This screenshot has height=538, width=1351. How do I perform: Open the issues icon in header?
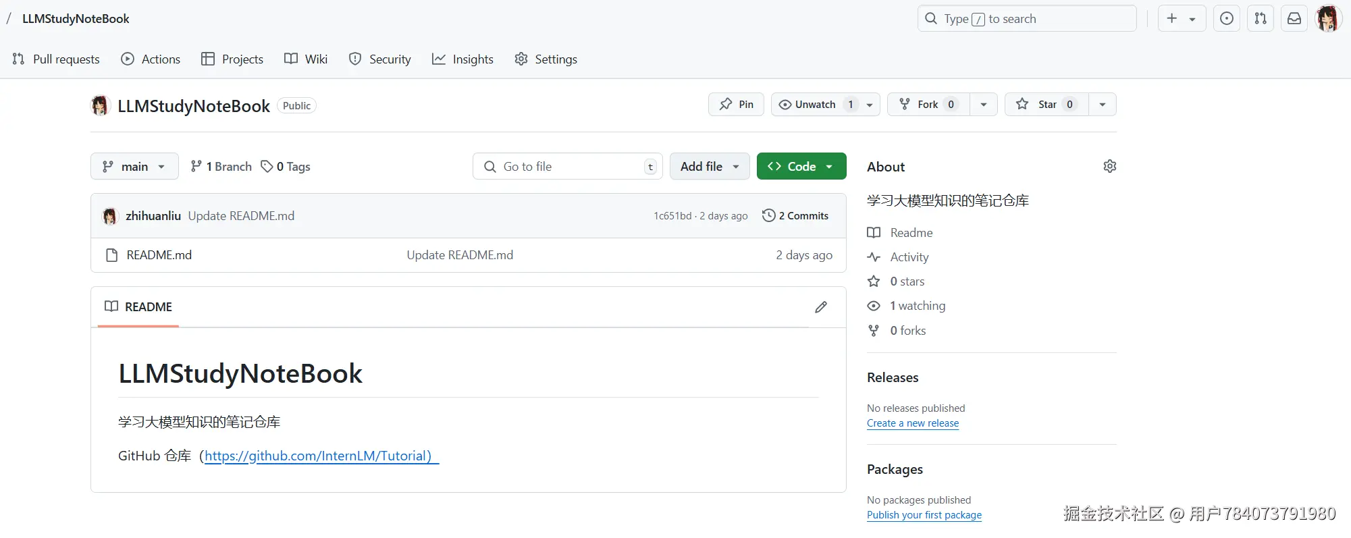pyautogui.click(x=1226, y=19)
